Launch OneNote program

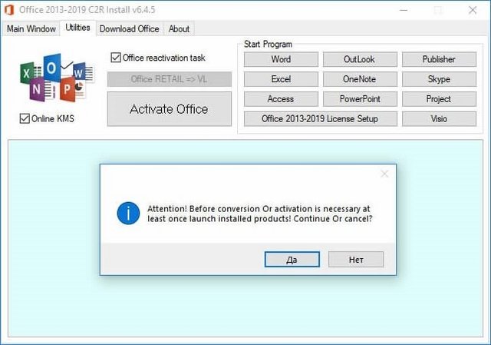pyautogui.click(x=360, y=79)
